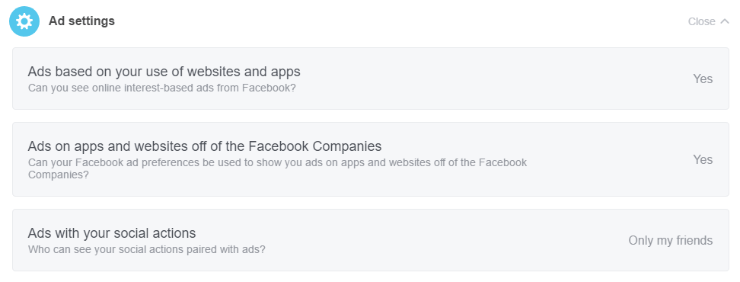Click the wrapped word "Companies?" in the second description
This screenshot has height=282, width=740.
point(59,175)
